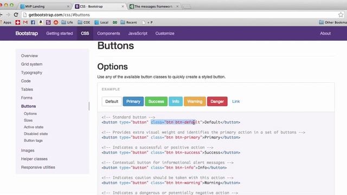Switch to the MVP Landing tab

coord(44,6)
